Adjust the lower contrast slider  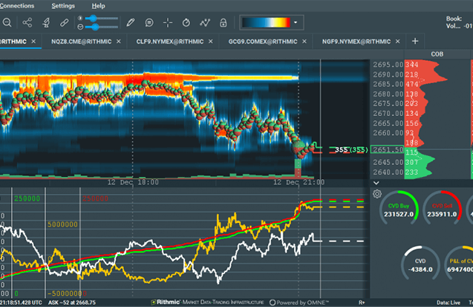coord(102,28)
